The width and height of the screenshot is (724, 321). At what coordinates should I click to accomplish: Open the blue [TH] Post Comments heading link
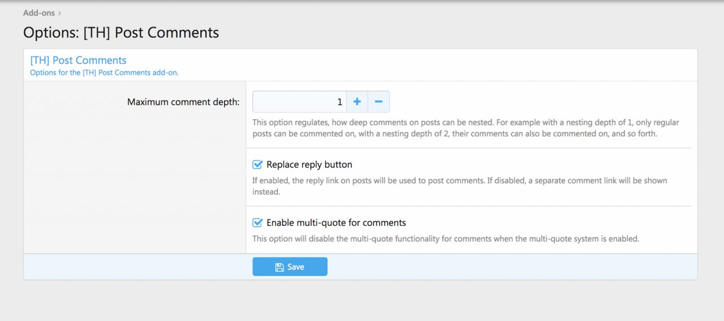78,60
